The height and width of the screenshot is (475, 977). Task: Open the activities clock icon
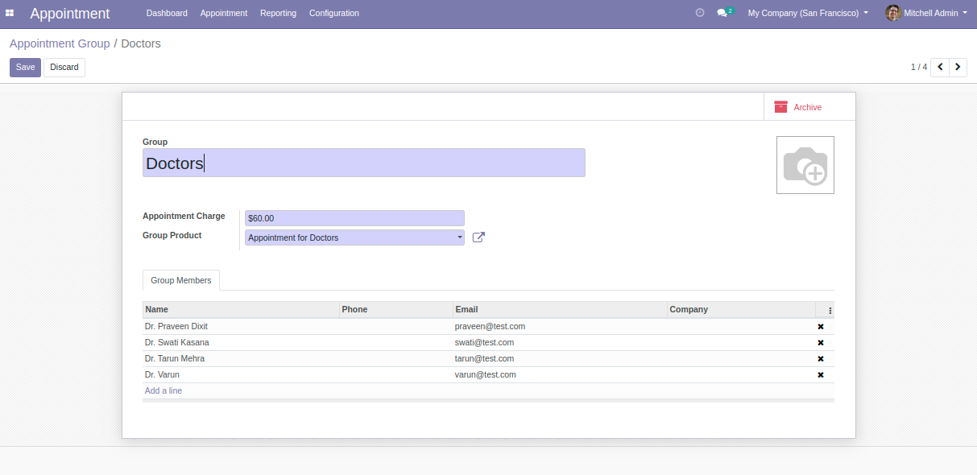pos(700,13)
